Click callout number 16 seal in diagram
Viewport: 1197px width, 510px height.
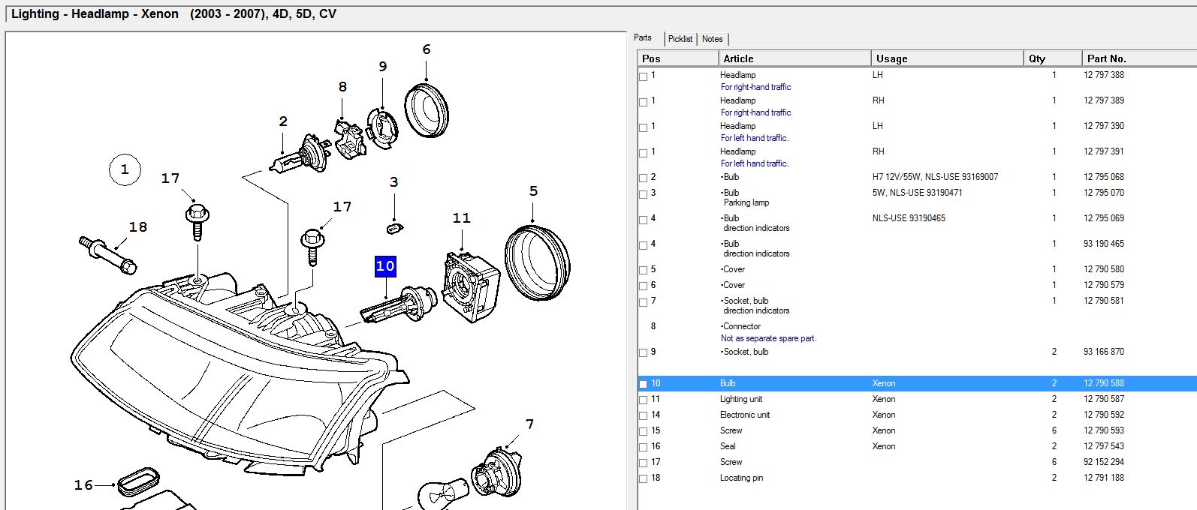[83, 485]
